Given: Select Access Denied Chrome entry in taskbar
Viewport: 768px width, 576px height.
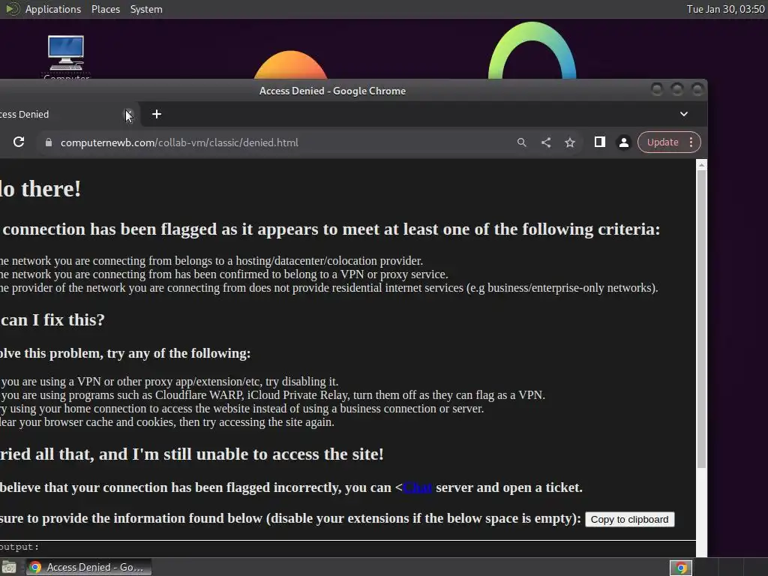Looking at the screenshot, I should click(88, 567).
